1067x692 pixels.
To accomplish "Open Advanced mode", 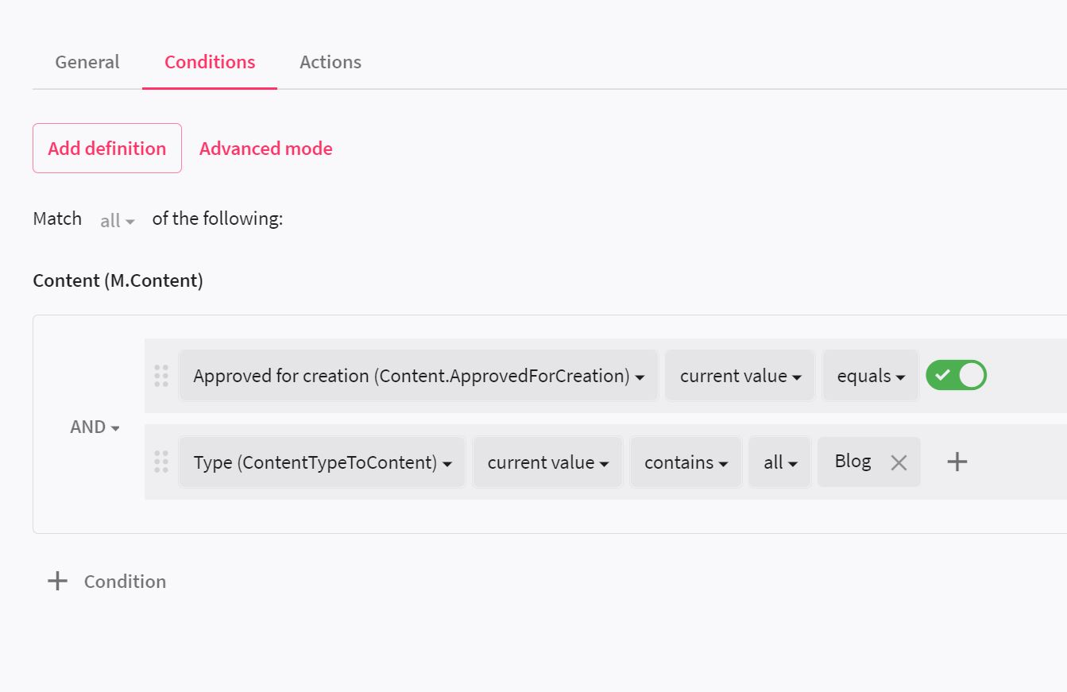I will tap(265, 148).
